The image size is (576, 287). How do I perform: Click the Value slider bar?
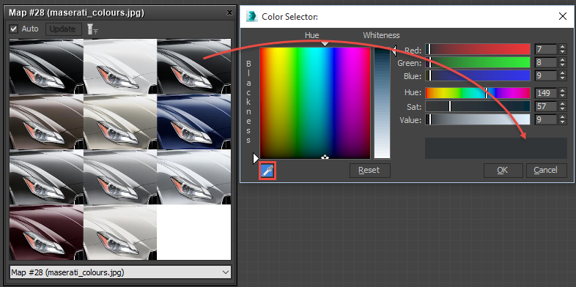pos(478,119)
